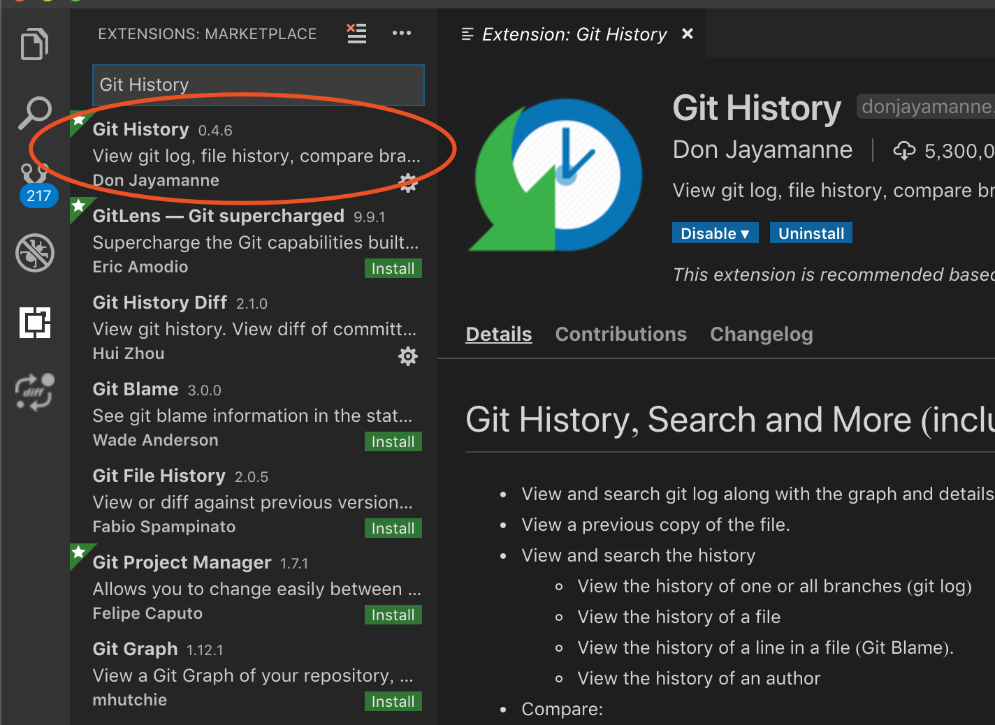Click author Fabio Spampinato in list
The width and height of the screenshot is (995, 725).
pyautogui.click(x=164, y=527)
